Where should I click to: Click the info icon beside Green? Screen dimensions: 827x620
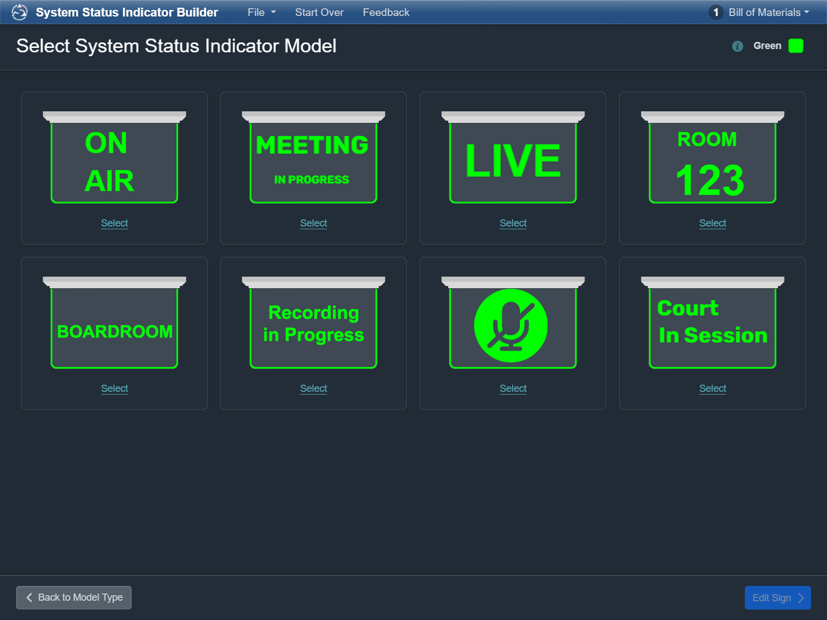point(738,46)
